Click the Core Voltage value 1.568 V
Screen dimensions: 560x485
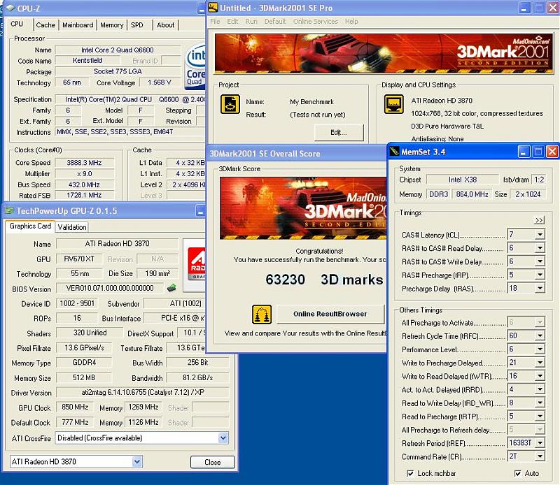coord(160,82)
